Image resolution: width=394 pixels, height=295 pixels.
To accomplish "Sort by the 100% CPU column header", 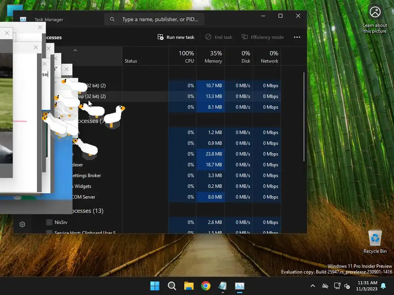I will pyautogui.click(x=182, y=56).
